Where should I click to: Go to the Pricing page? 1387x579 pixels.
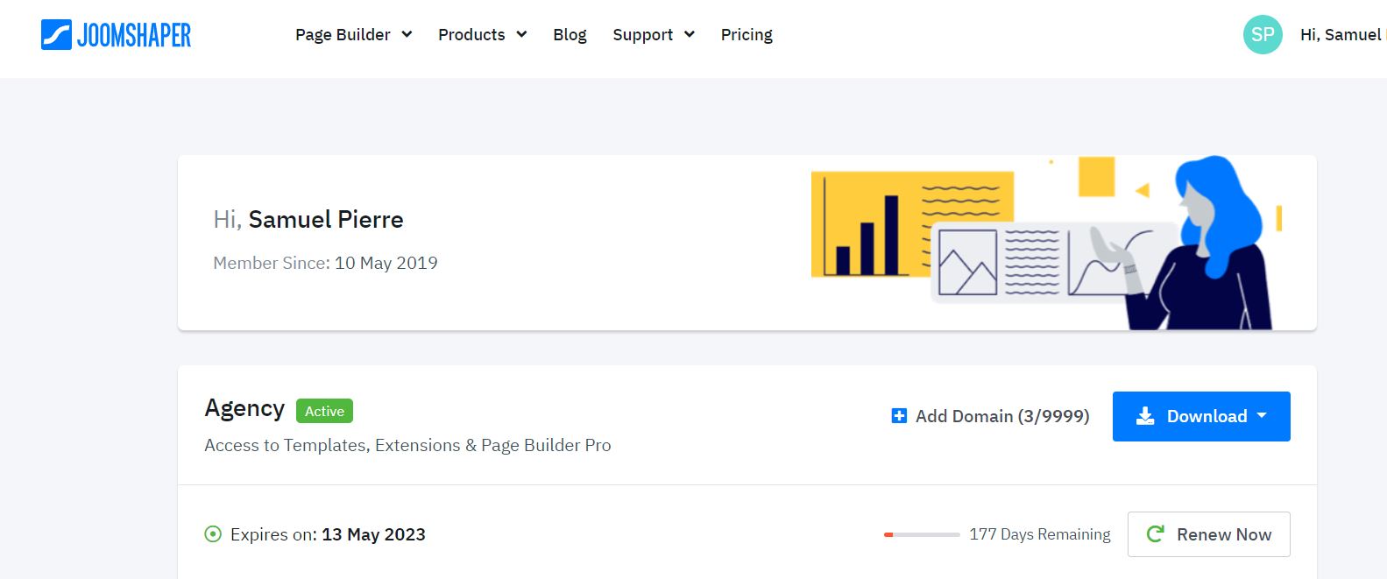747,35
